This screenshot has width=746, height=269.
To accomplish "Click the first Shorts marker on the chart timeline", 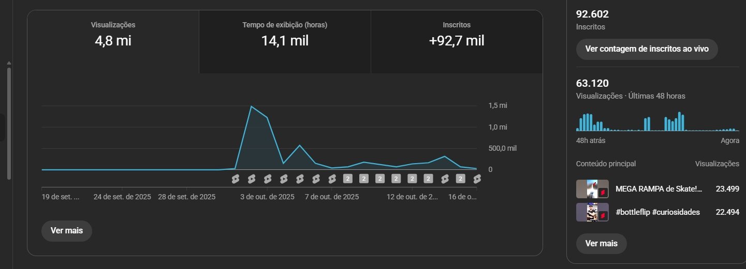I will [235, 179].
